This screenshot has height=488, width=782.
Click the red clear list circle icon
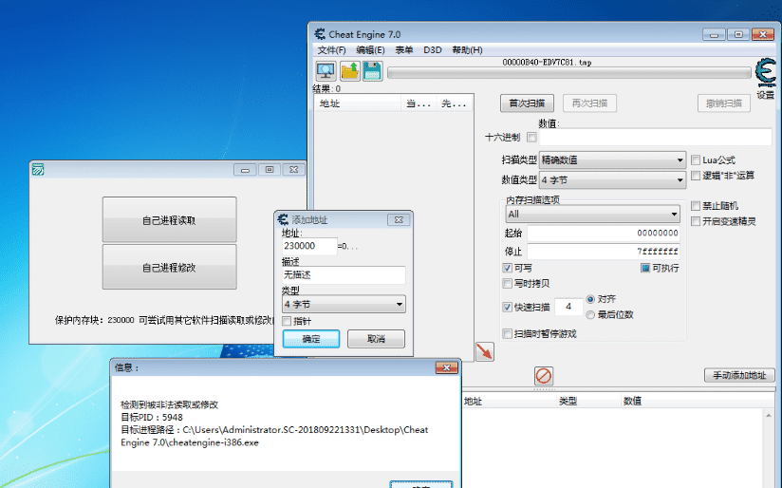point(544,376)
